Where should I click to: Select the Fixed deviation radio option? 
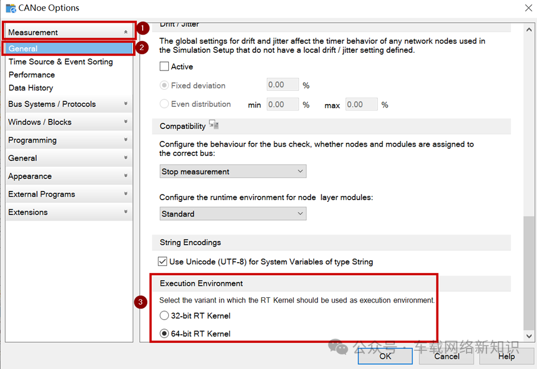164,85
